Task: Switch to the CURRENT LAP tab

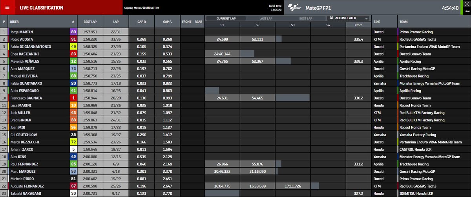Action: pyautogui.click(x=226, y=18)
